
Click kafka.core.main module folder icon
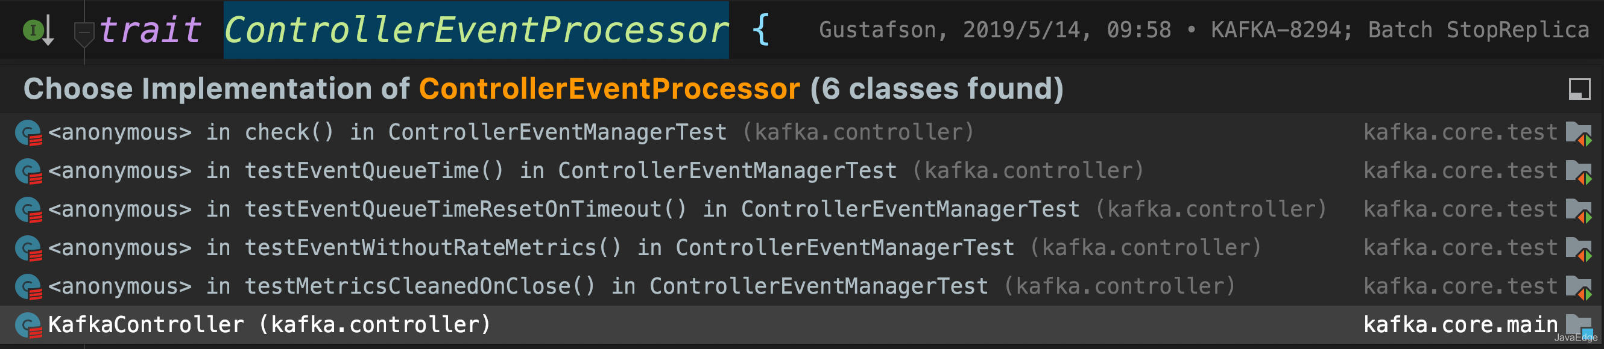(1579, 326)
